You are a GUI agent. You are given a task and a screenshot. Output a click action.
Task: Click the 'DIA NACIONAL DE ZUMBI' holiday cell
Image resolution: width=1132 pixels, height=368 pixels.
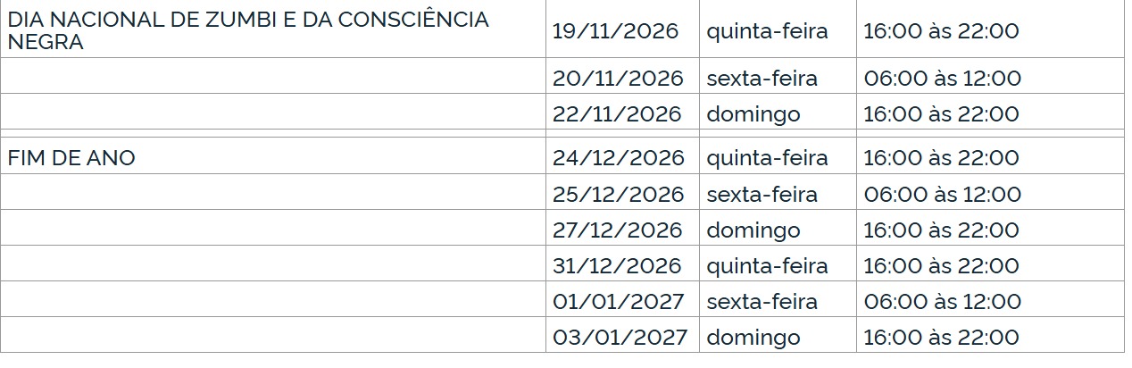(x=248, y=30)
